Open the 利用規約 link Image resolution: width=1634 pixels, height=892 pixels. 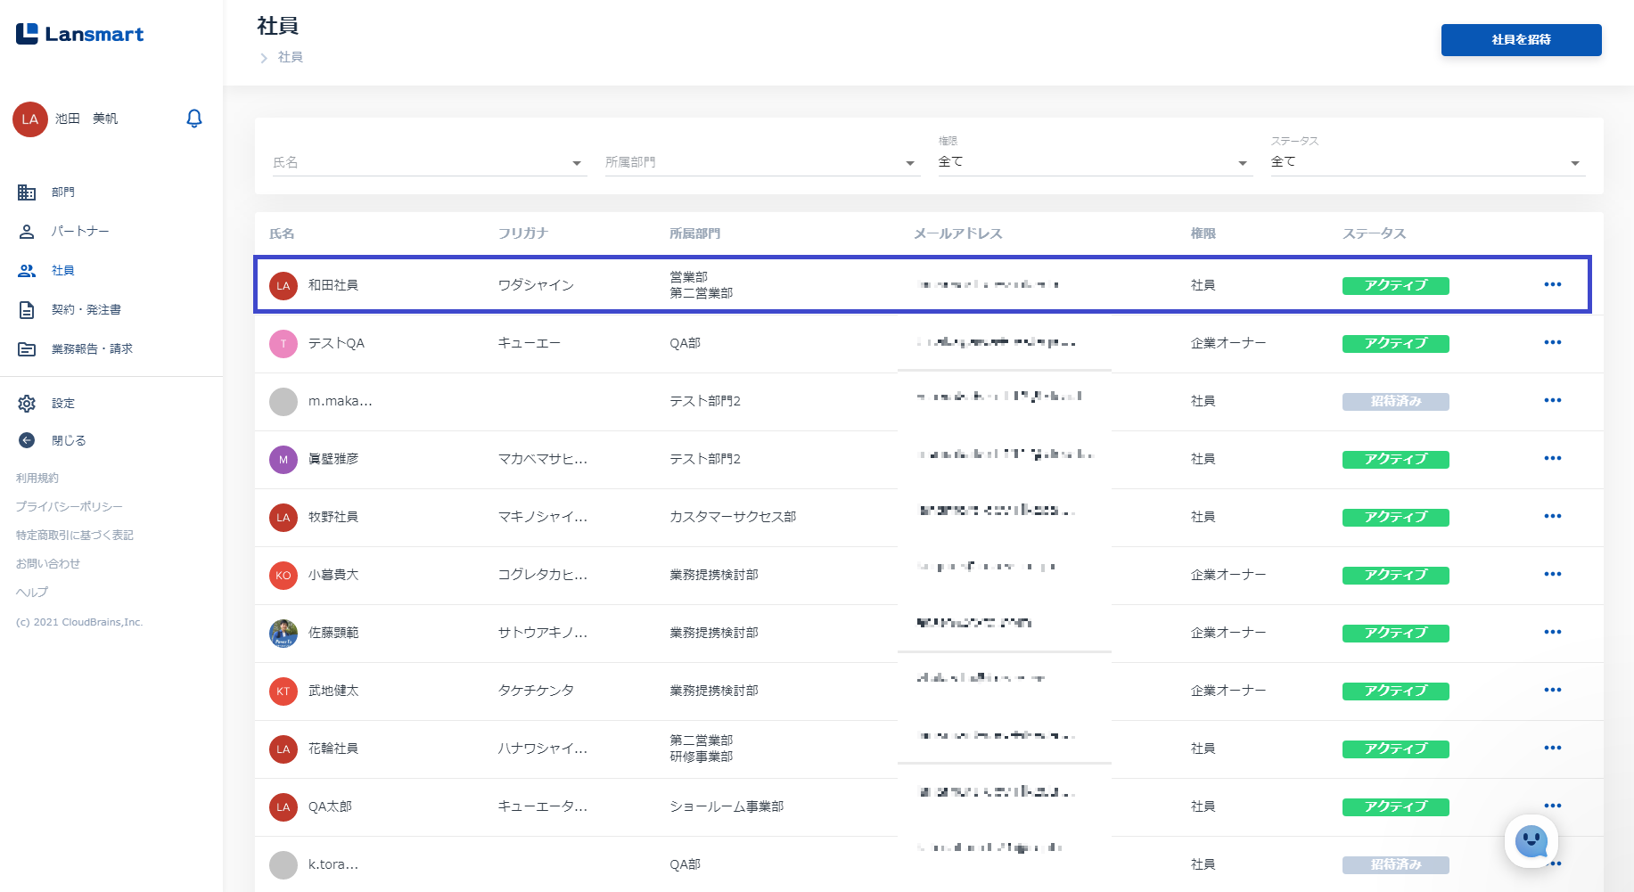[37, 479]
